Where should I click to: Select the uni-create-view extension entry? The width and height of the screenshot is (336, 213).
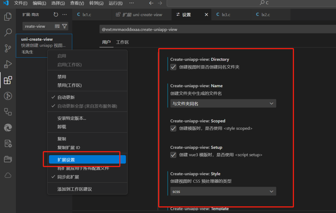click(x=44, y=45)
